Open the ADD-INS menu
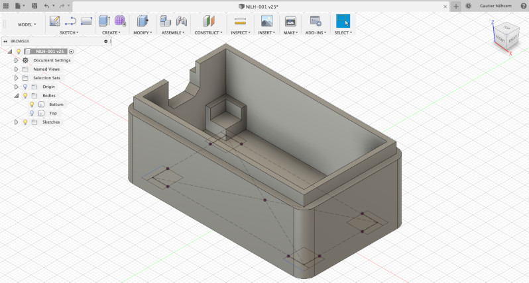This screenshot has height=283, width=529. pyautogui.click(x=316, y=32)
